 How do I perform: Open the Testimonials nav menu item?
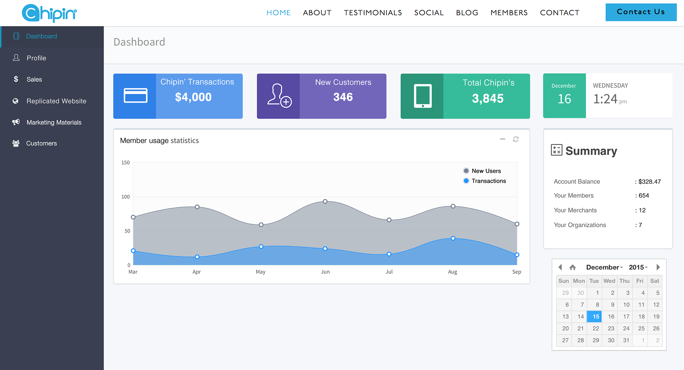point(373,13)
